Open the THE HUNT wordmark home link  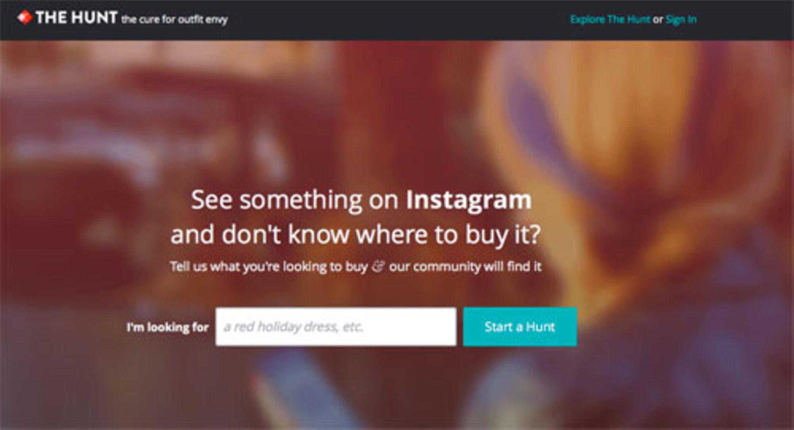pyautogui.click(x=76, y=18)
